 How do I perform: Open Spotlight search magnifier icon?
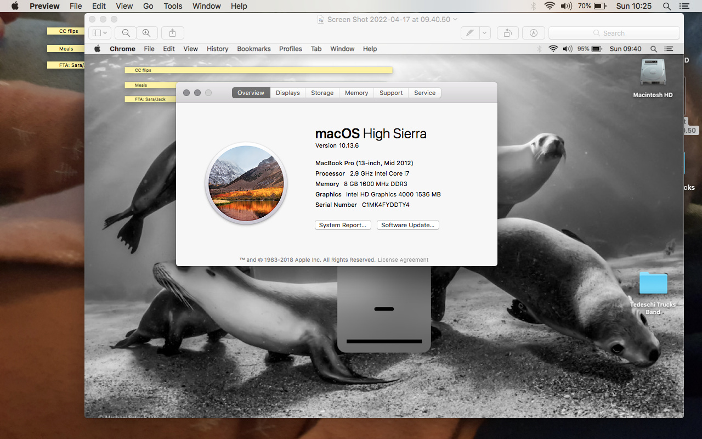667,6
